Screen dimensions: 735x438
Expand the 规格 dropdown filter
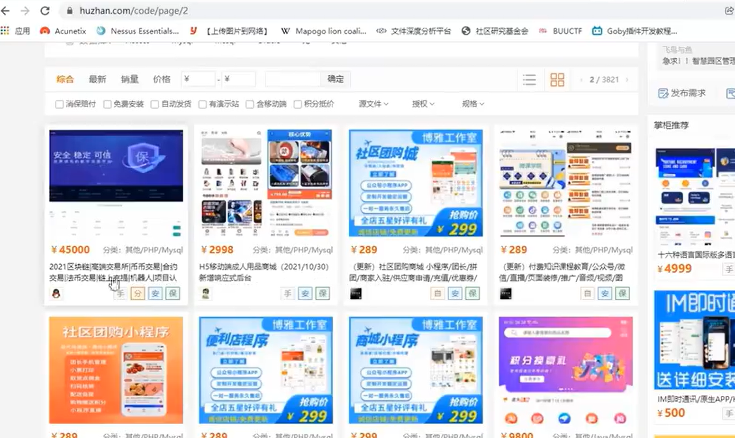[473, 104]
